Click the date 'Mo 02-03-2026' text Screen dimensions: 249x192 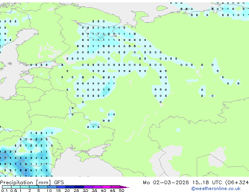[166, 183]
